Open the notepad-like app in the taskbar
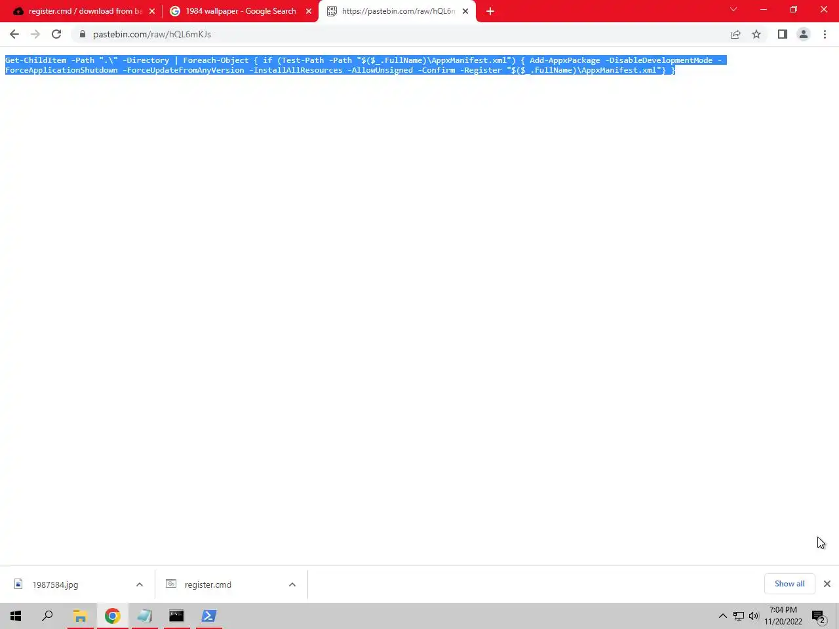This screenshot has height=629, width=839. pos(144,616)
